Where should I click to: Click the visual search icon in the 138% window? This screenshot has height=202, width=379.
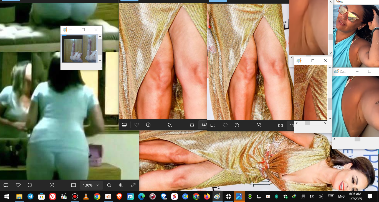pos(52,185)
